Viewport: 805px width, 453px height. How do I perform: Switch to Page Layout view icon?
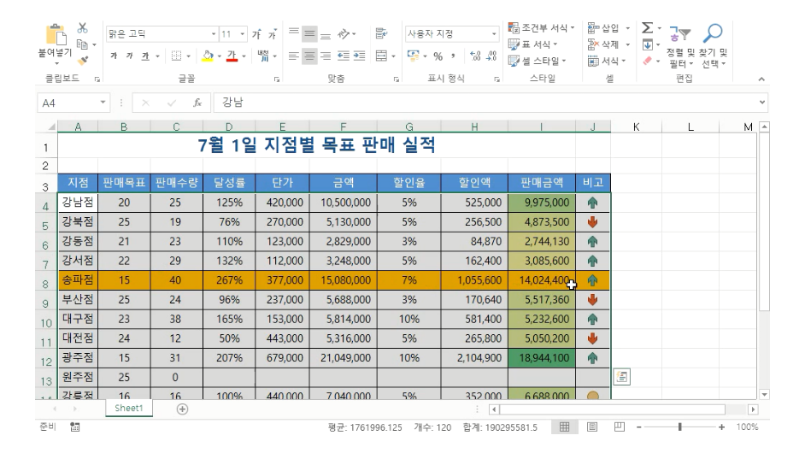592,427
